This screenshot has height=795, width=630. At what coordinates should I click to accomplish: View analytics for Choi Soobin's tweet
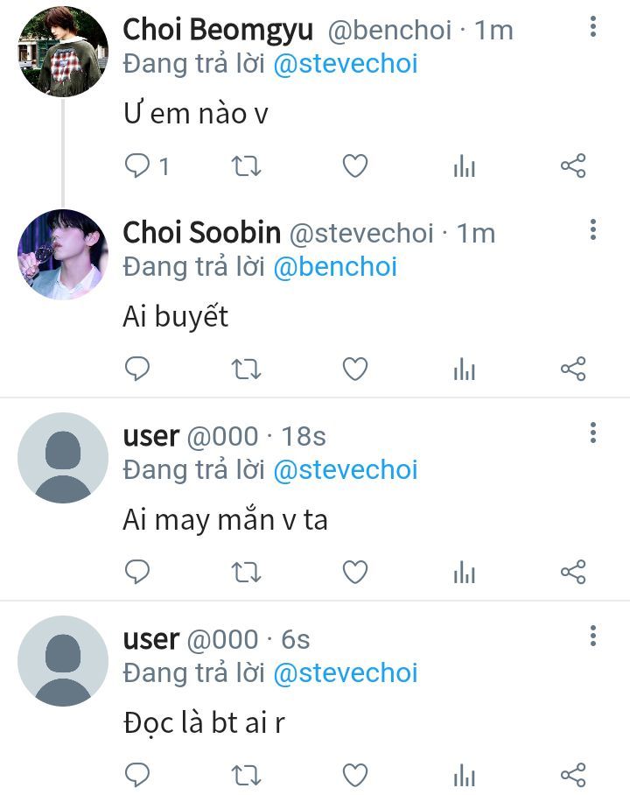click(x=465, y=369)
